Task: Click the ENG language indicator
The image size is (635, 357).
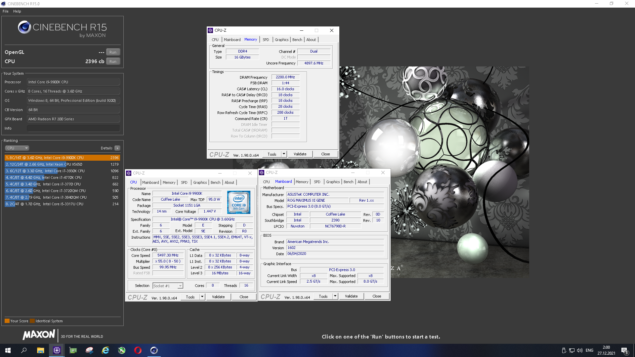Action: [x=589, y=350]
